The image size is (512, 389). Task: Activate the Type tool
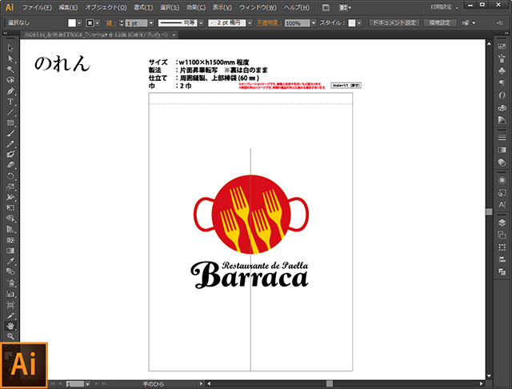[10, 102]
